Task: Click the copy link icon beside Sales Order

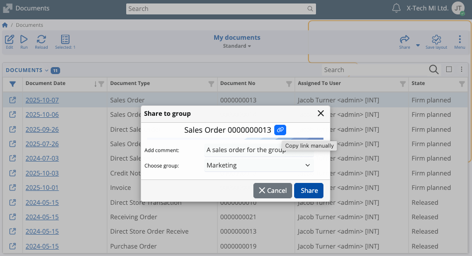Action: (280, 130)
